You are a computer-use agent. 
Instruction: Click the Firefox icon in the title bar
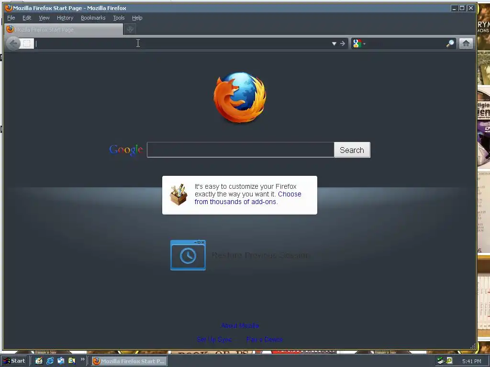pos(9,8)
